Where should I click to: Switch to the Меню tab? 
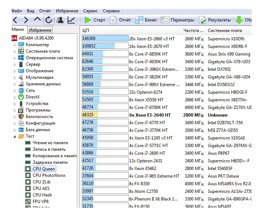[x=18, y=29]
